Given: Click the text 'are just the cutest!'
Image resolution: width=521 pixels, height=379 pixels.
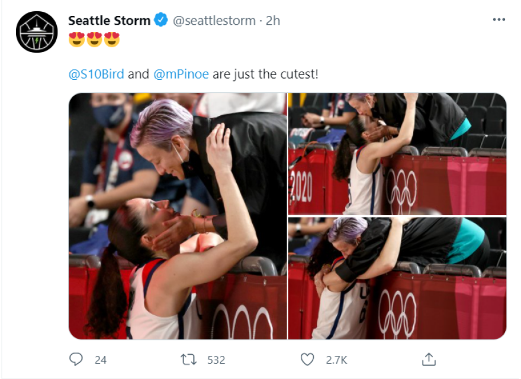Looking at the screenshot, I should coord(265,74).
